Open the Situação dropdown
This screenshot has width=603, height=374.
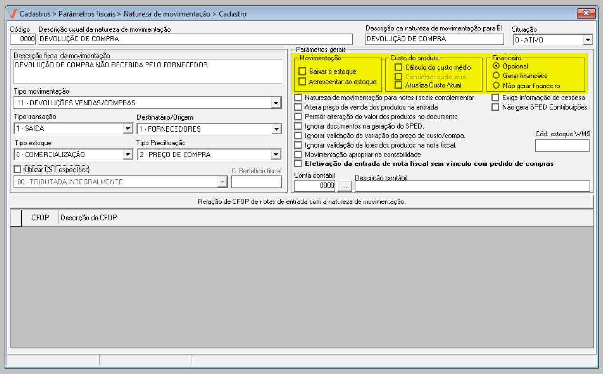[588, 40]
